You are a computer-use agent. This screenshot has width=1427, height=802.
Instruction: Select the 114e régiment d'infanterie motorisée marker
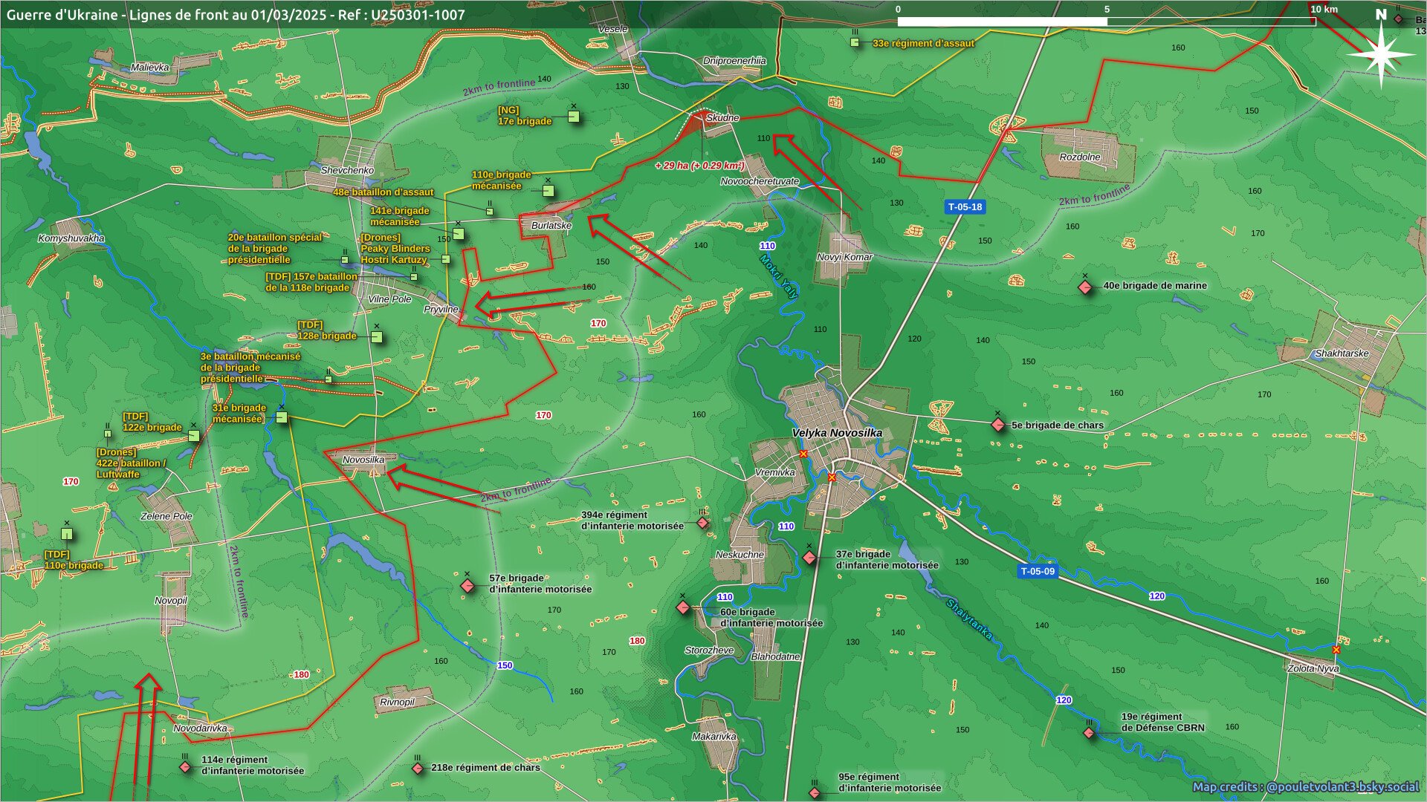[185, 767]
